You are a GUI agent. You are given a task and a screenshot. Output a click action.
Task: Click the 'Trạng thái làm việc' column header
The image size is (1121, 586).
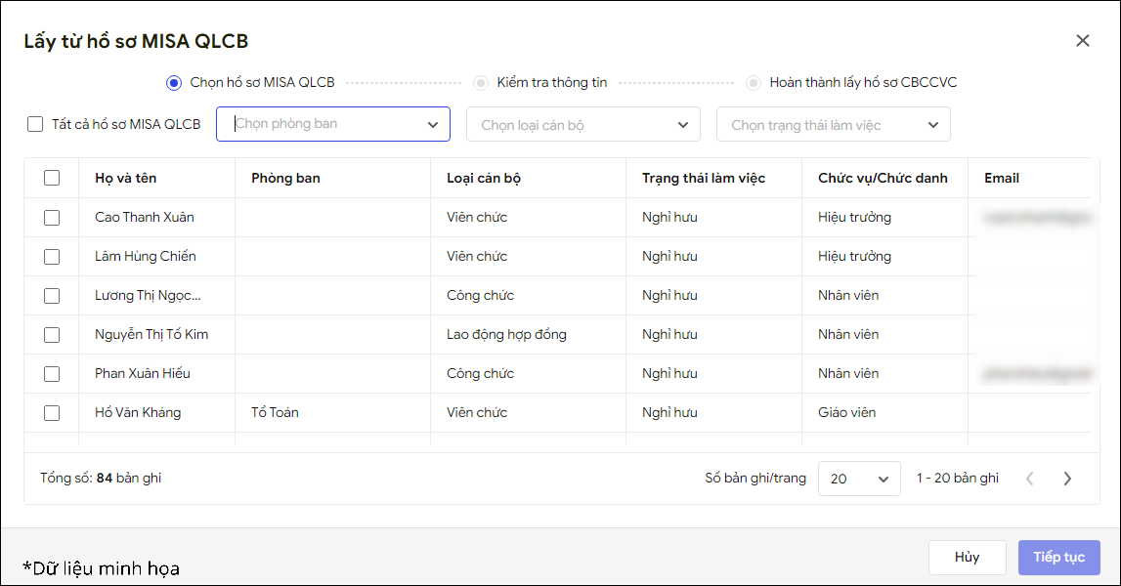[704, 178]
